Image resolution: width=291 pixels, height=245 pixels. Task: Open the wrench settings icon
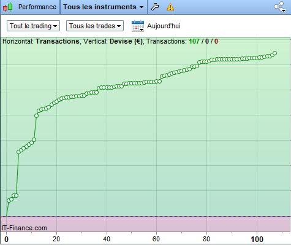[155, 7]
